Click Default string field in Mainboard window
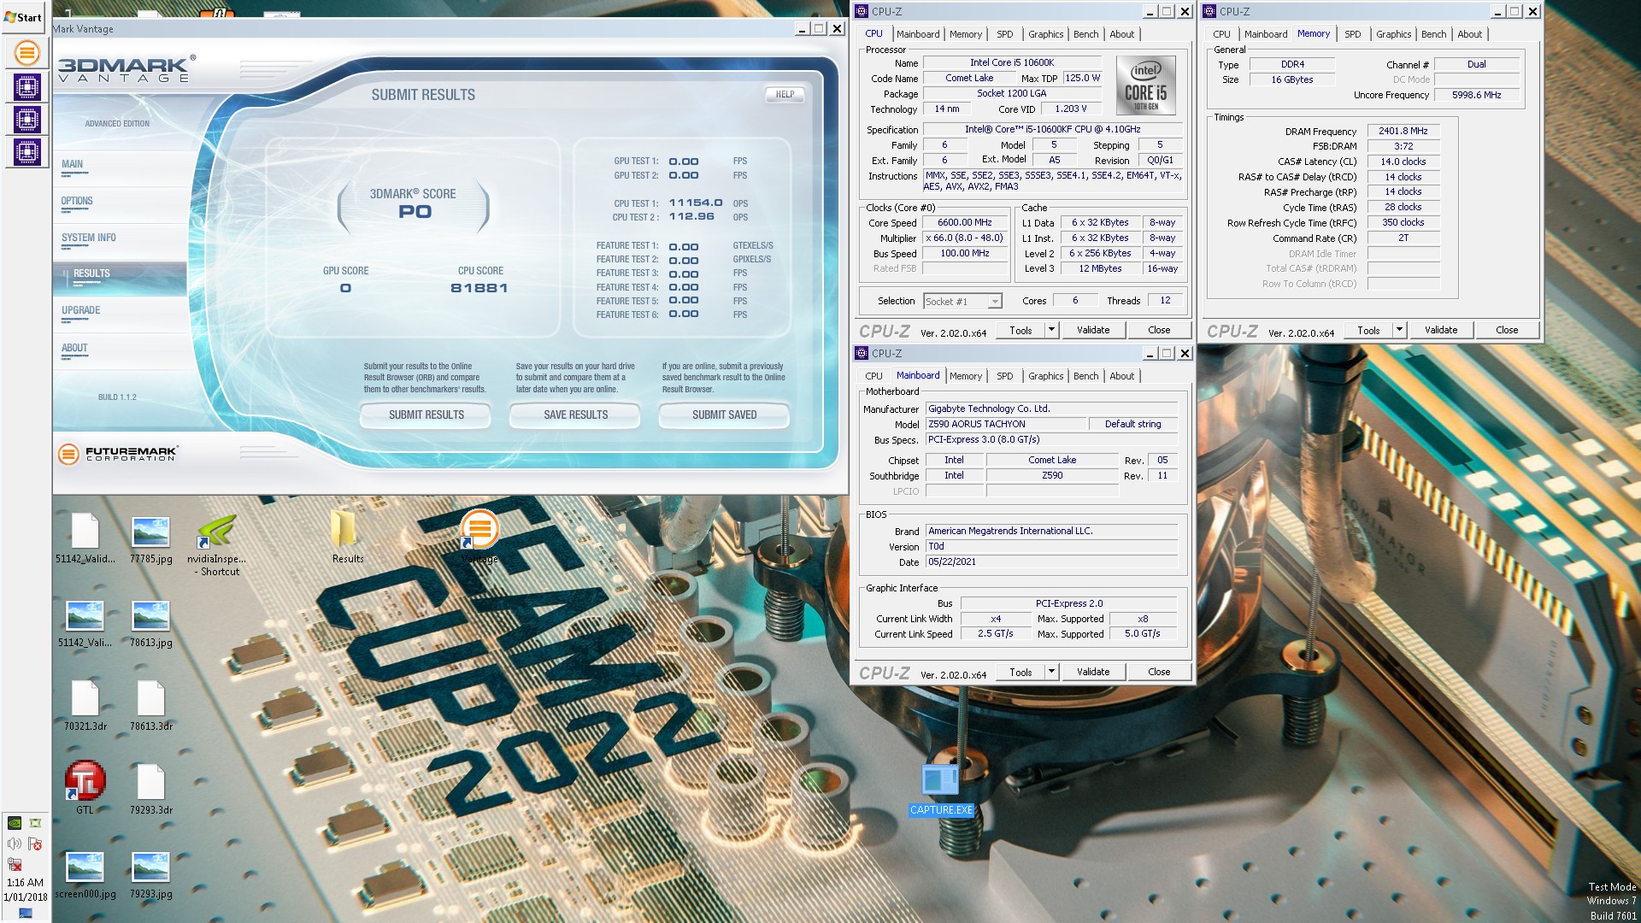This screenshot has height=923, width=1641. 1132,424
